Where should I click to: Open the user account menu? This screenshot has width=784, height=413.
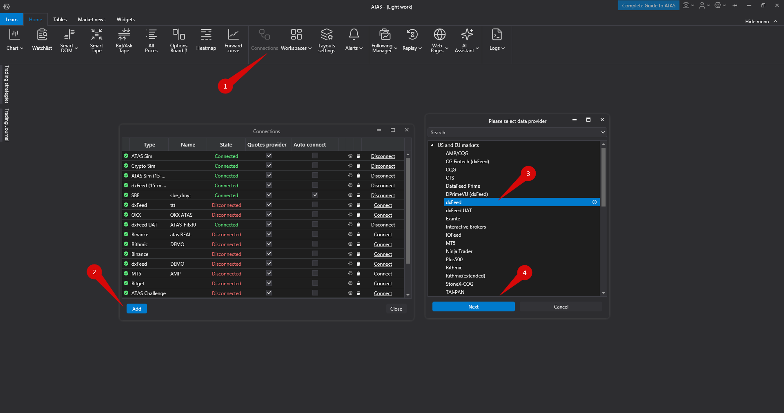(704, 5)
